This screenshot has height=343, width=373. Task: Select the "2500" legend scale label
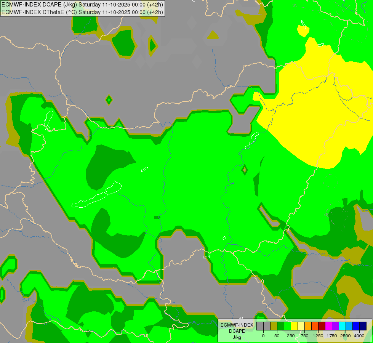[x=346, y=336]
